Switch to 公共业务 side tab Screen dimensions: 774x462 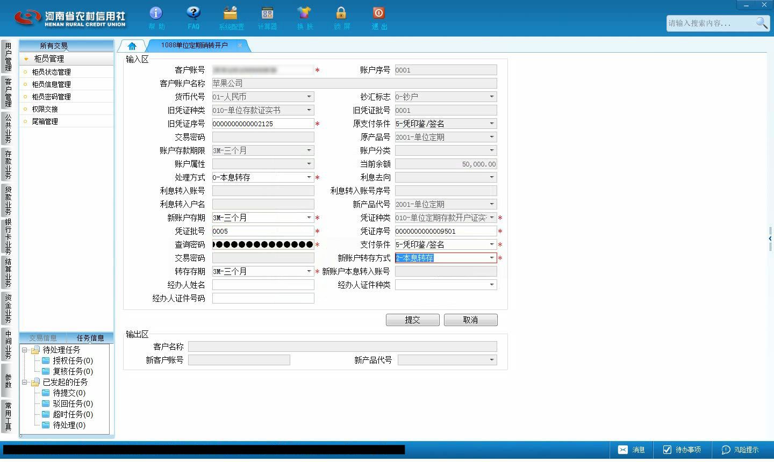[x=8, y=129]
